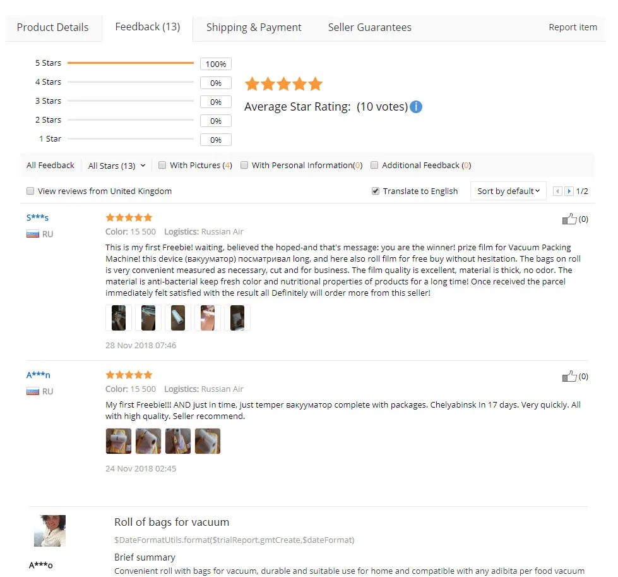
Task: Click Russian flag under S***s
Action: 33,234
